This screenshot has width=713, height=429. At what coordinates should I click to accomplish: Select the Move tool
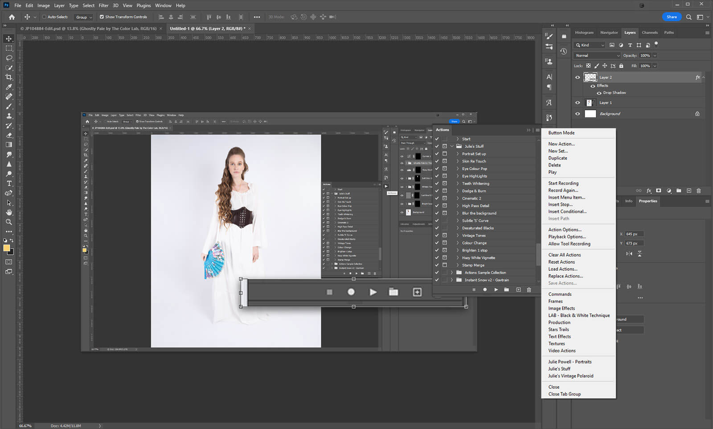tap(9, 39)
